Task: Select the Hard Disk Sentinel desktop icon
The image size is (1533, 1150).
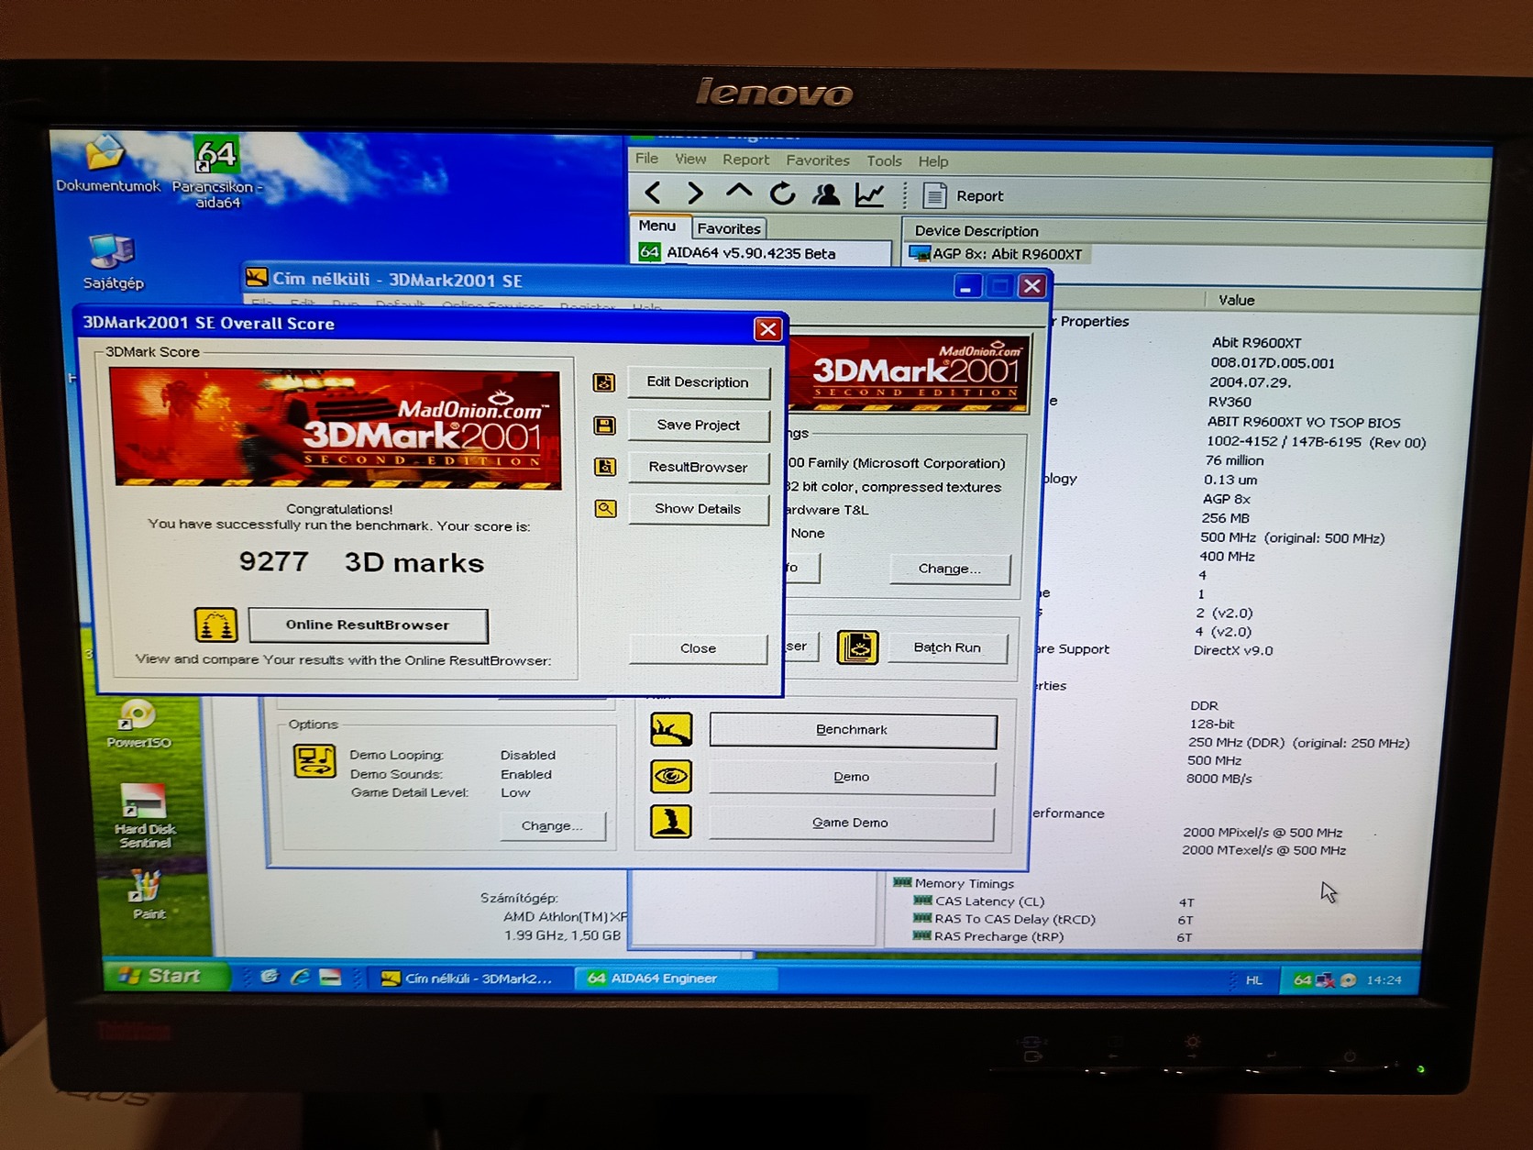Action: coord(144,816)
